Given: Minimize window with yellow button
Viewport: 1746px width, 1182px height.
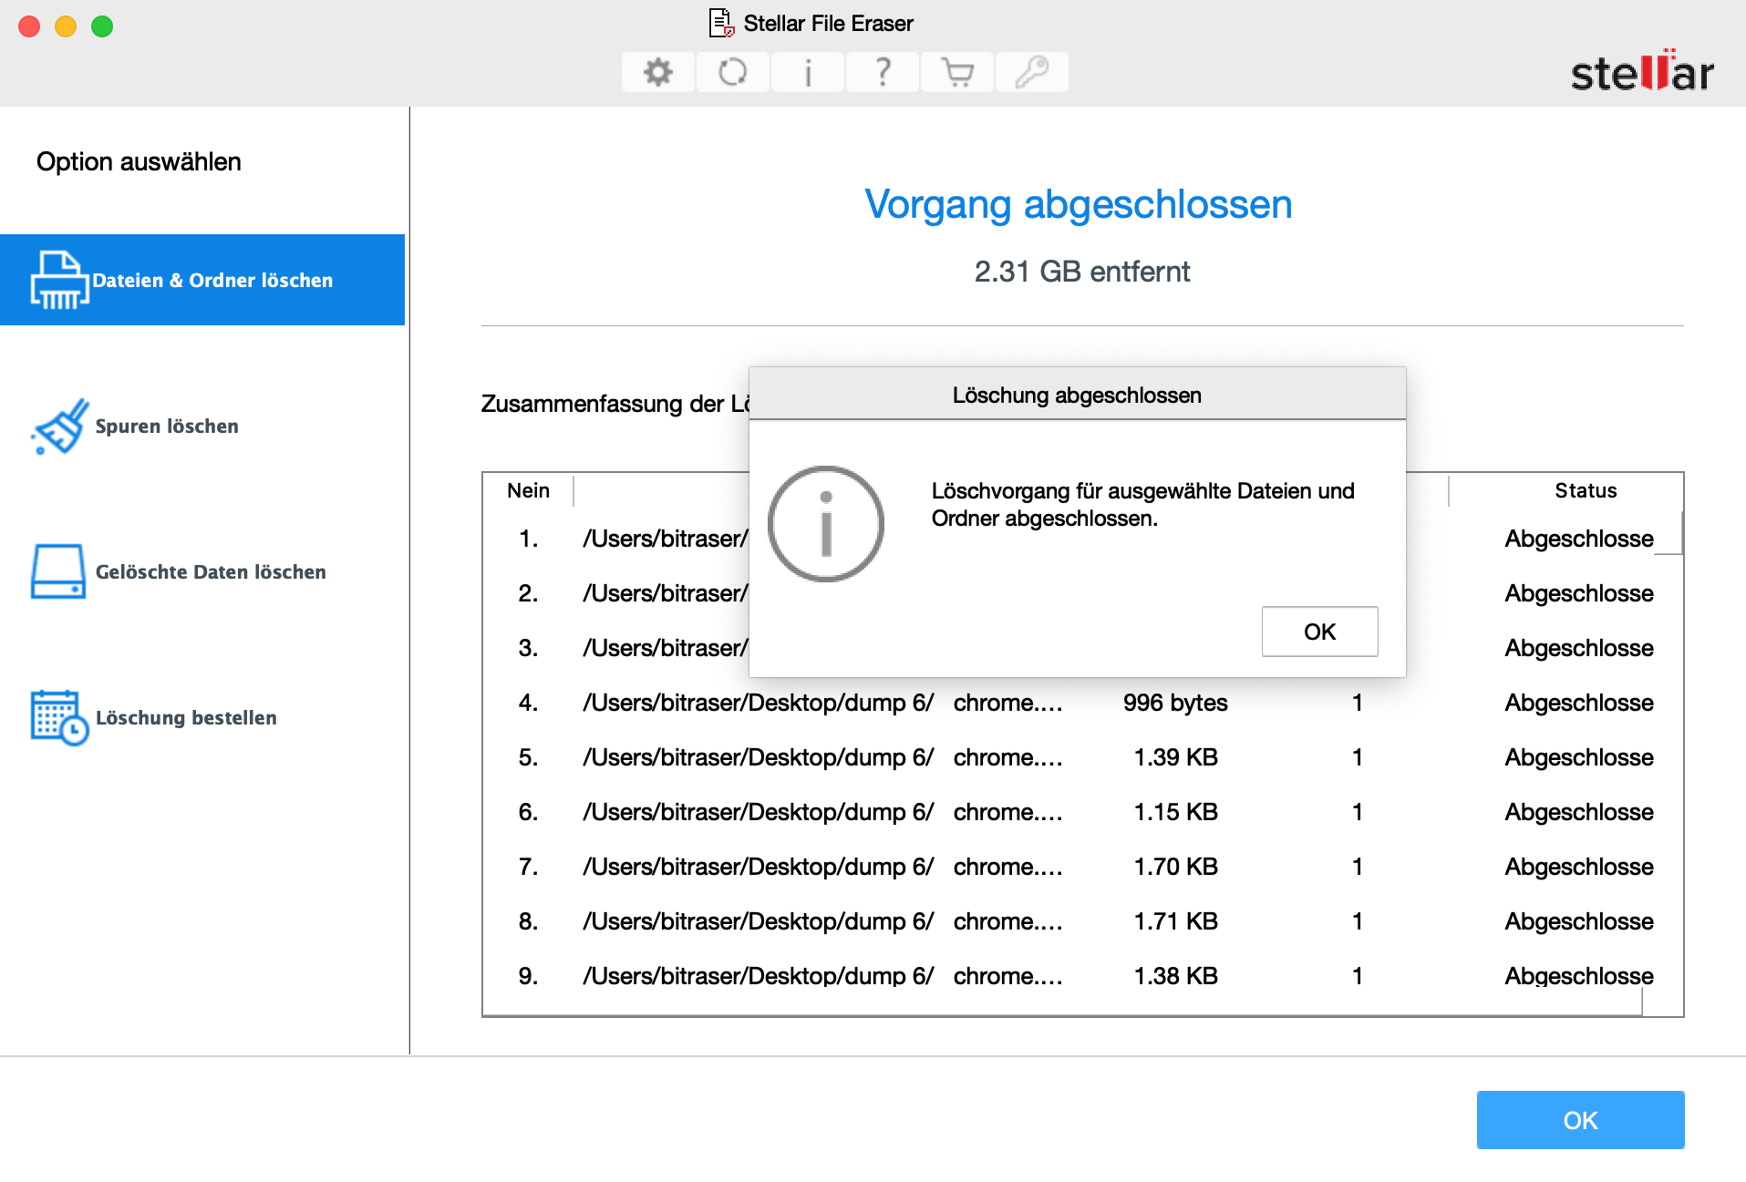Looking at the screenshot, I should click(66, 26).
